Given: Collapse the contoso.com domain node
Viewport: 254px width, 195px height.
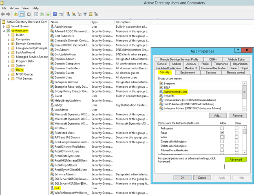Looking at the screenshot, I should [x=4, y=31].
